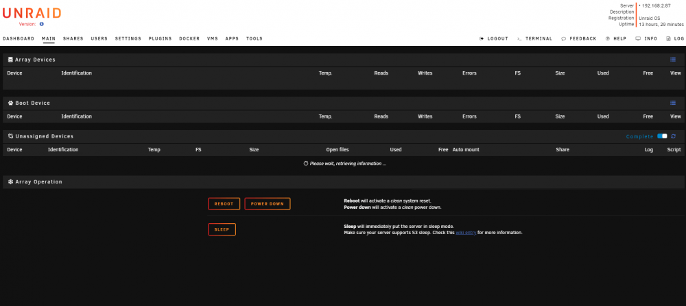This screenshot has width=686, height=306.
Task: Open the Docker tab
Action: (189, 38)
